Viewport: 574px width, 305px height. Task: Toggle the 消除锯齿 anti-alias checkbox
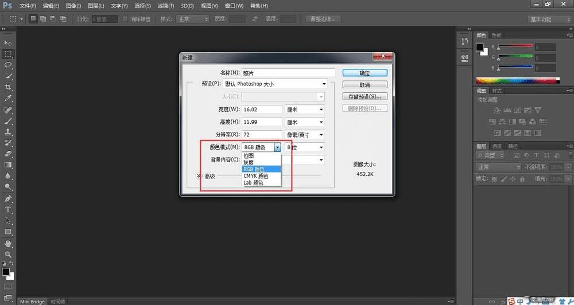click(125, 19)
